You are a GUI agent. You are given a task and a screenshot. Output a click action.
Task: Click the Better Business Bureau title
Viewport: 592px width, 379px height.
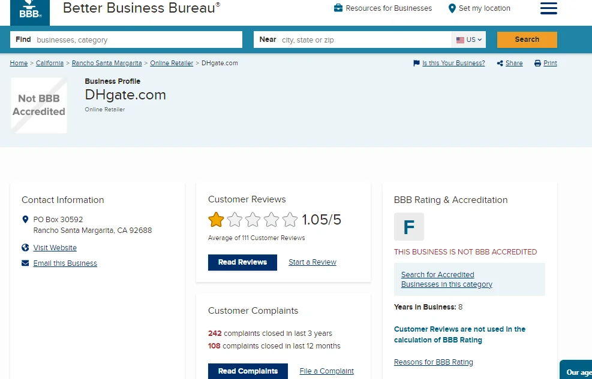(x=142, y=8)
